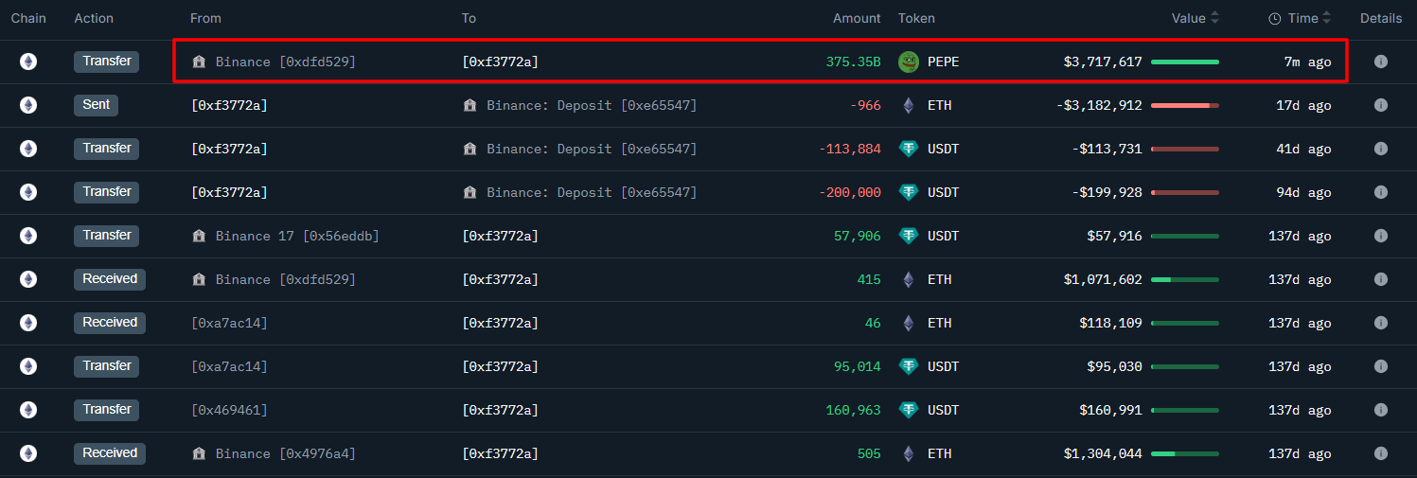
Task: Click the 375.35B amount value
Action: click(x=853, y=62)
